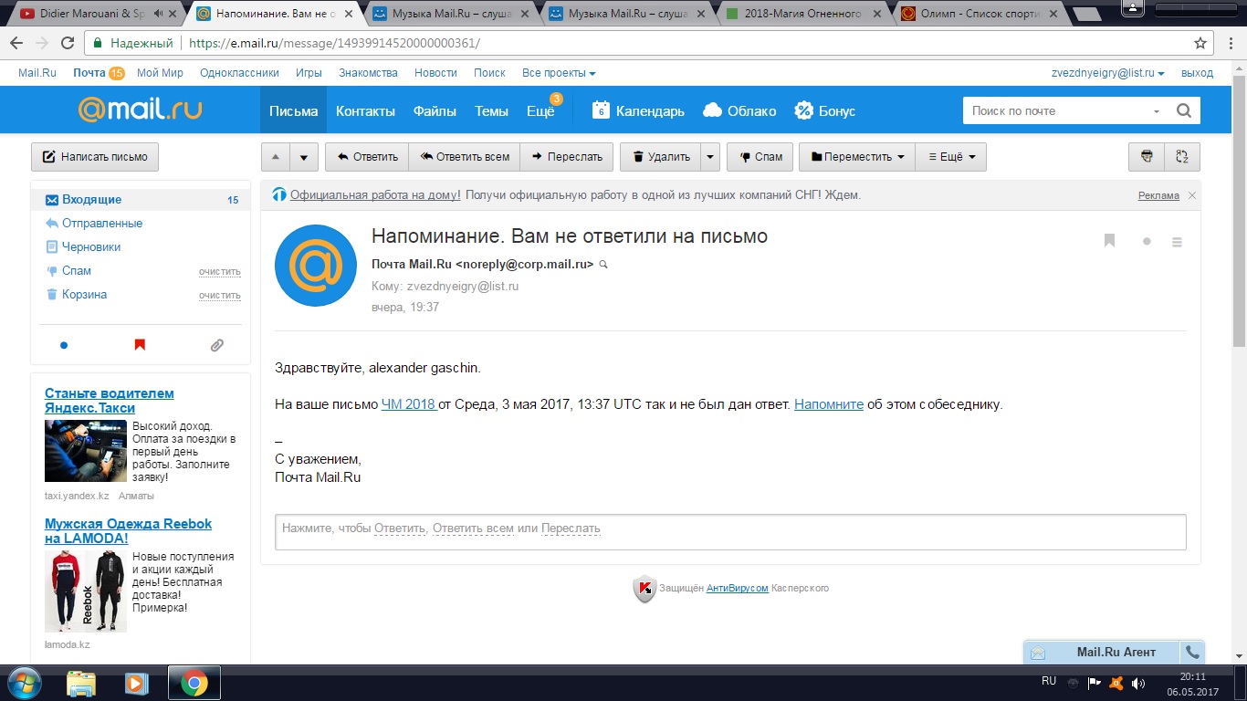
Task: Filter messages with attachments paperclip
Action: pyautogui.click(x=216, y=345)
